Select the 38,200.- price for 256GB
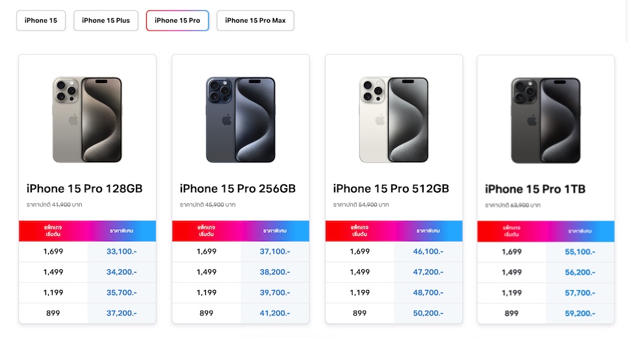The image size is (629, 338). [275, 272]
